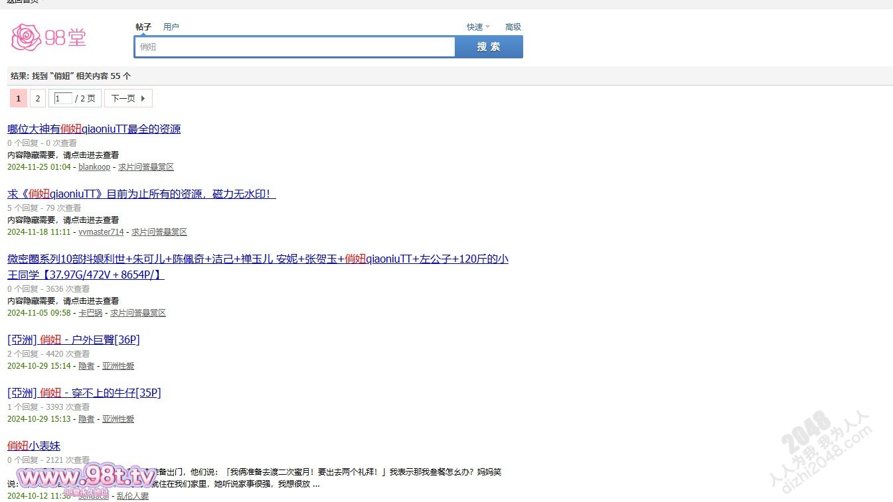Open post 俏妞 - 穿不上的牛仔[35P]

click(84, 393)
